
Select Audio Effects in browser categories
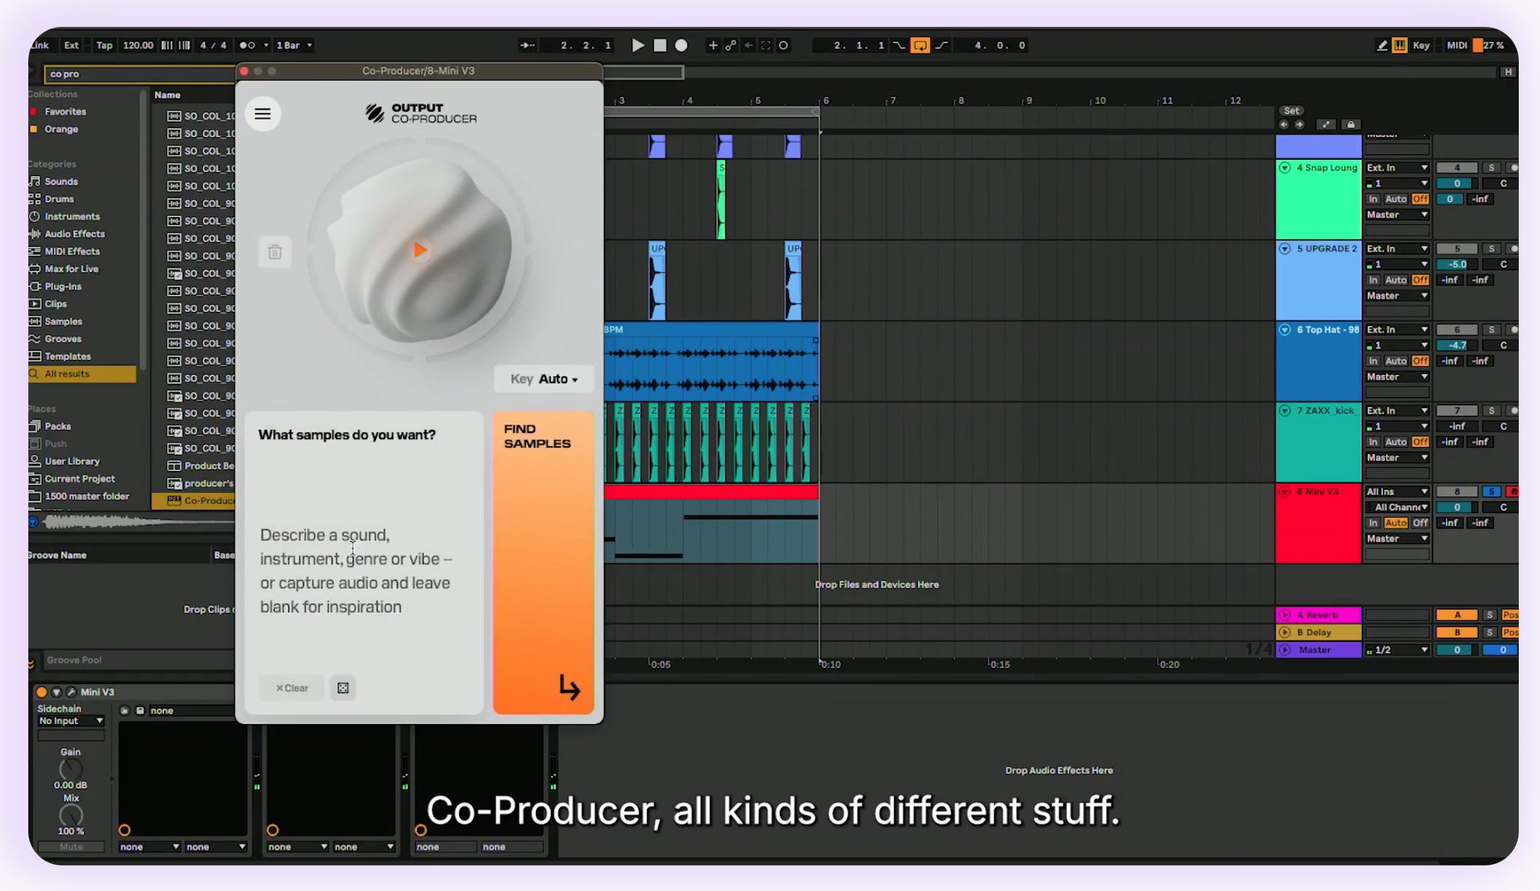pyautogui.click(x=74, y=234)
